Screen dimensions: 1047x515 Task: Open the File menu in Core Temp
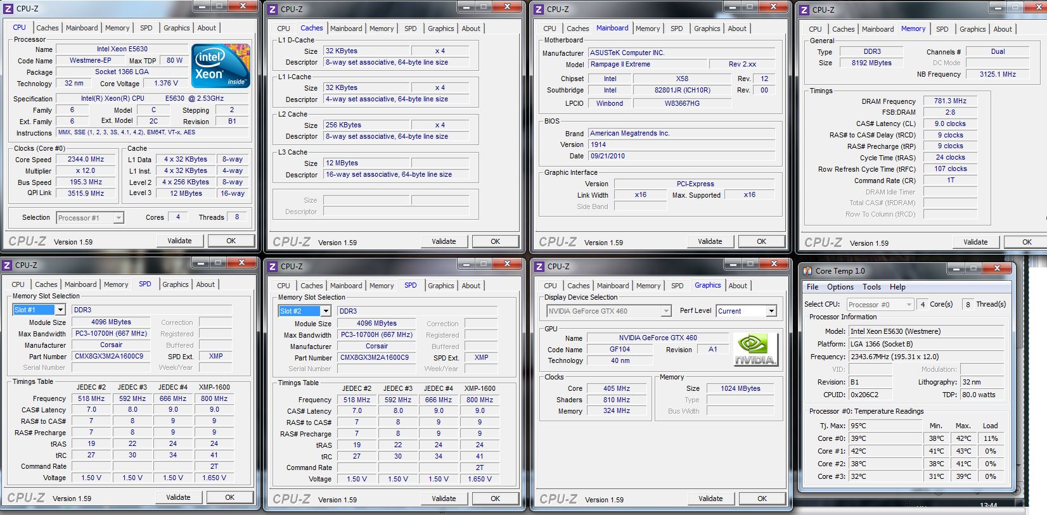click(813, 287)
